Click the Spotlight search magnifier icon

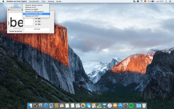pyautogui.click(x=166, y=1)
